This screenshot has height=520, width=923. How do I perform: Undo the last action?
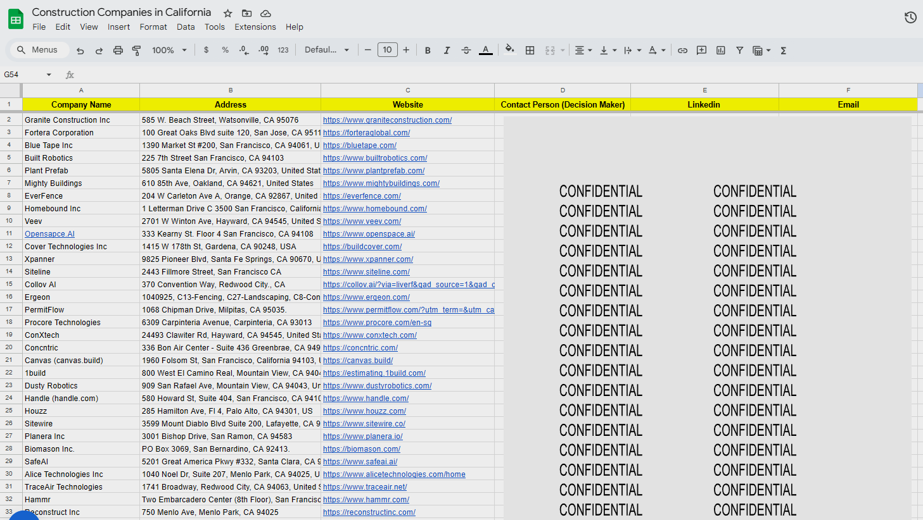click(80, 51)
